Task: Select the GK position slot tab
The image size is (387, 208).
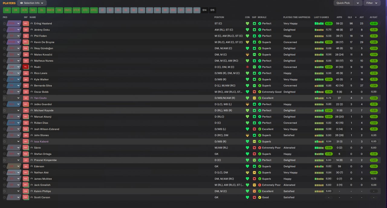Action: (x=7, y=10)
